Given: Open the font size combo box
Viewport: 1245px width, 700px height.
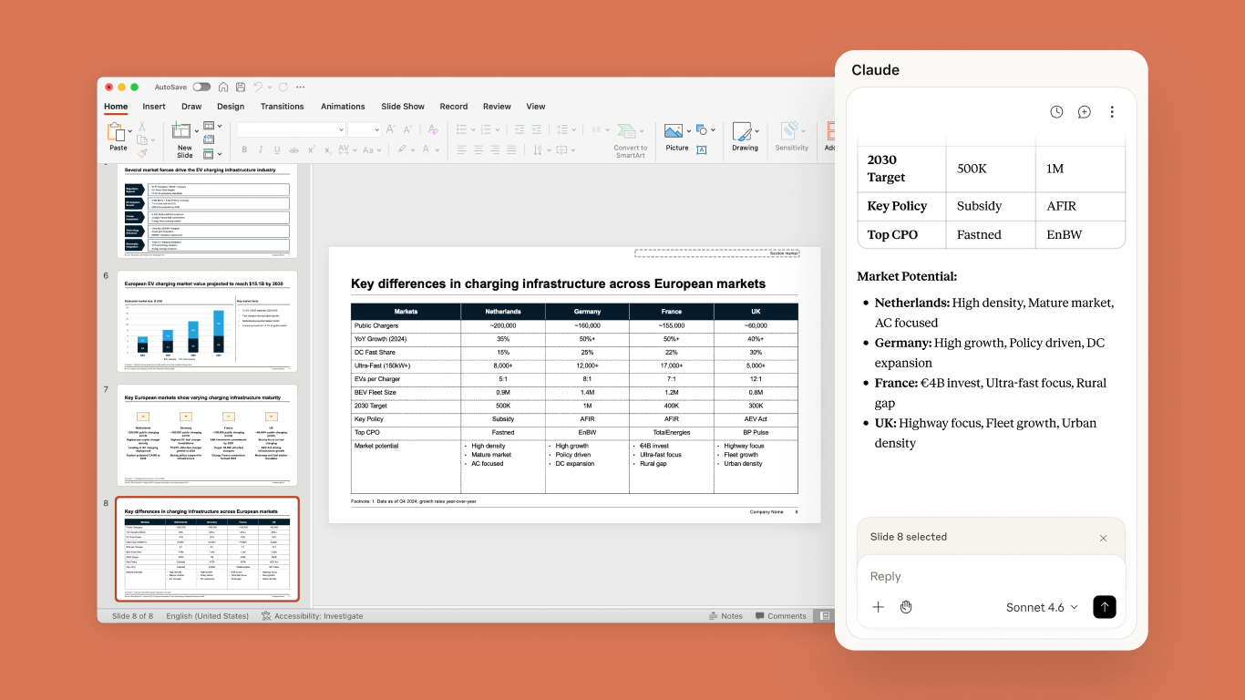Looking at the screenshot, I should point(364,129).
